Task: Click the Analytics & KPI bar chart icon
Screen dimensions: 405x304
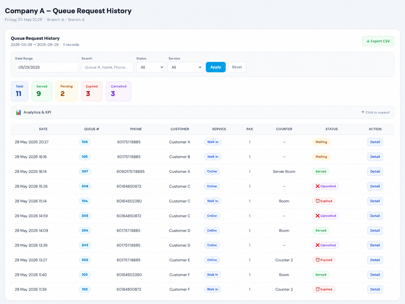Action: click(18, 113)
